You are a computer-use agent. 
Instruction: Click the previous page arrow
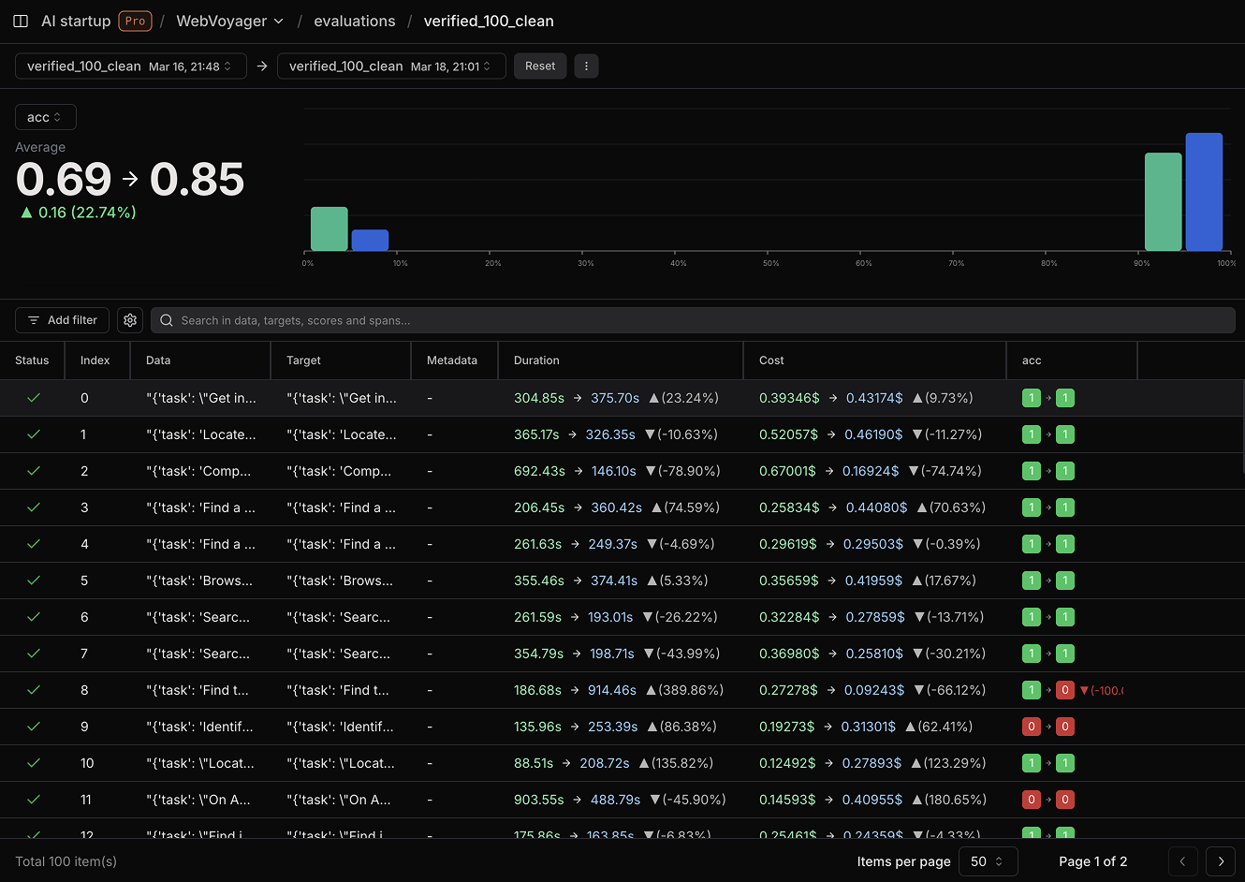tap(1182, 861)
